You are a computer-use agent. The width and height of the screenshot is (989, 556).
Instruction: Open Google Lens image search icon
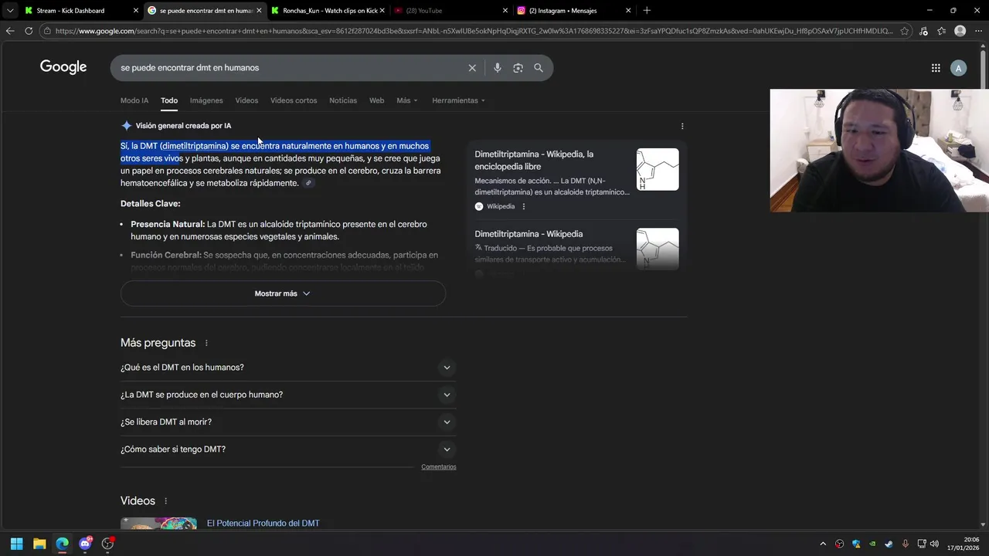pos(518,68)
